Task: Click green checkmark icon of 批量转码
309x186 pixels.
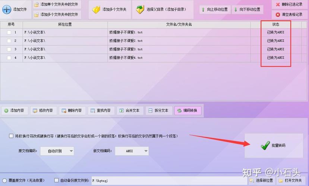Action: click(265, 145)
